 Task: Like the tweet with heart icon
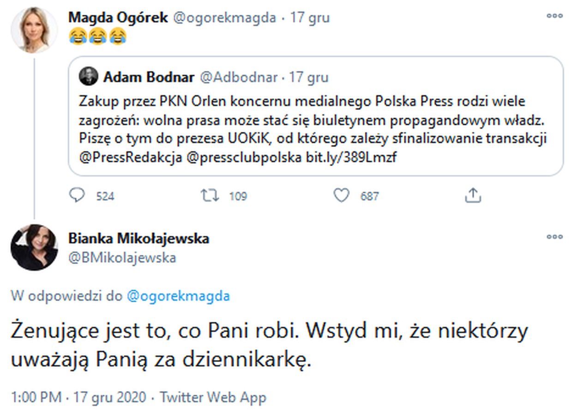click(342, 196)
